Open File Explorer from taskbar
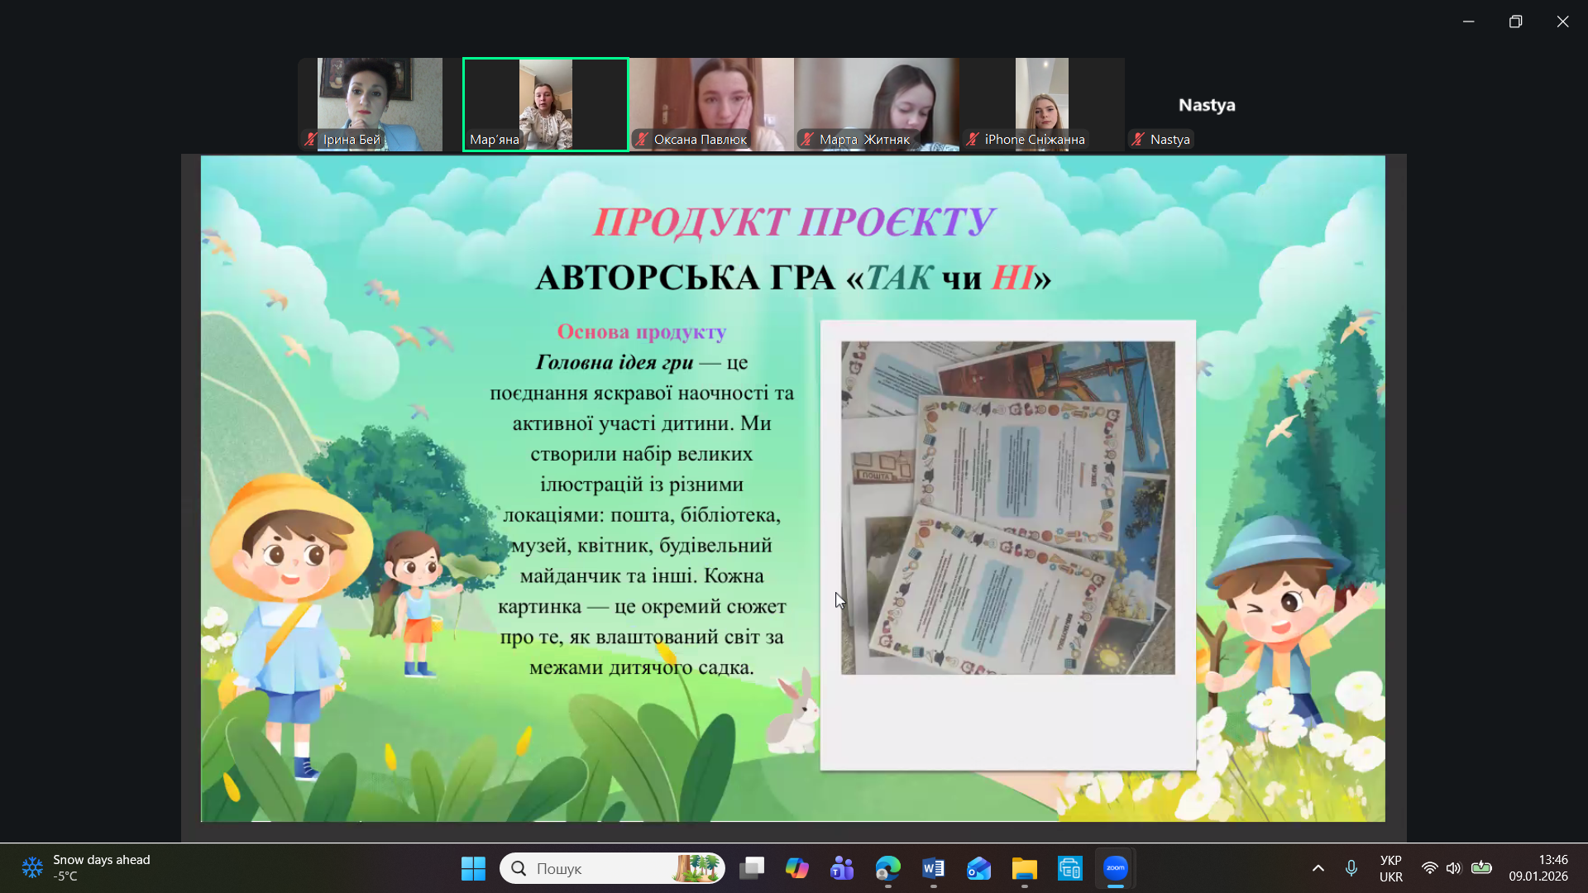Viewport: 1588px width, 893px height. click(1024, 868)
